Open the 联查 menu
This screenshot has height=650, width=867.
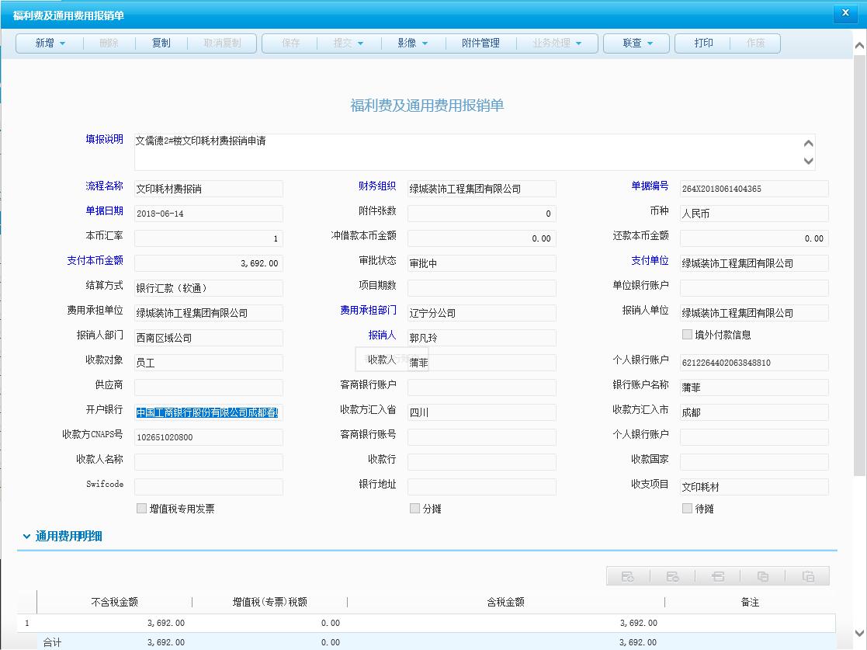click(638, 43)
